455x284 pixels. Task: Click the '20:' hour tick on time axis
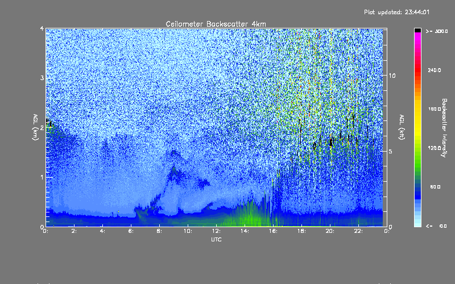coord(330,231)
